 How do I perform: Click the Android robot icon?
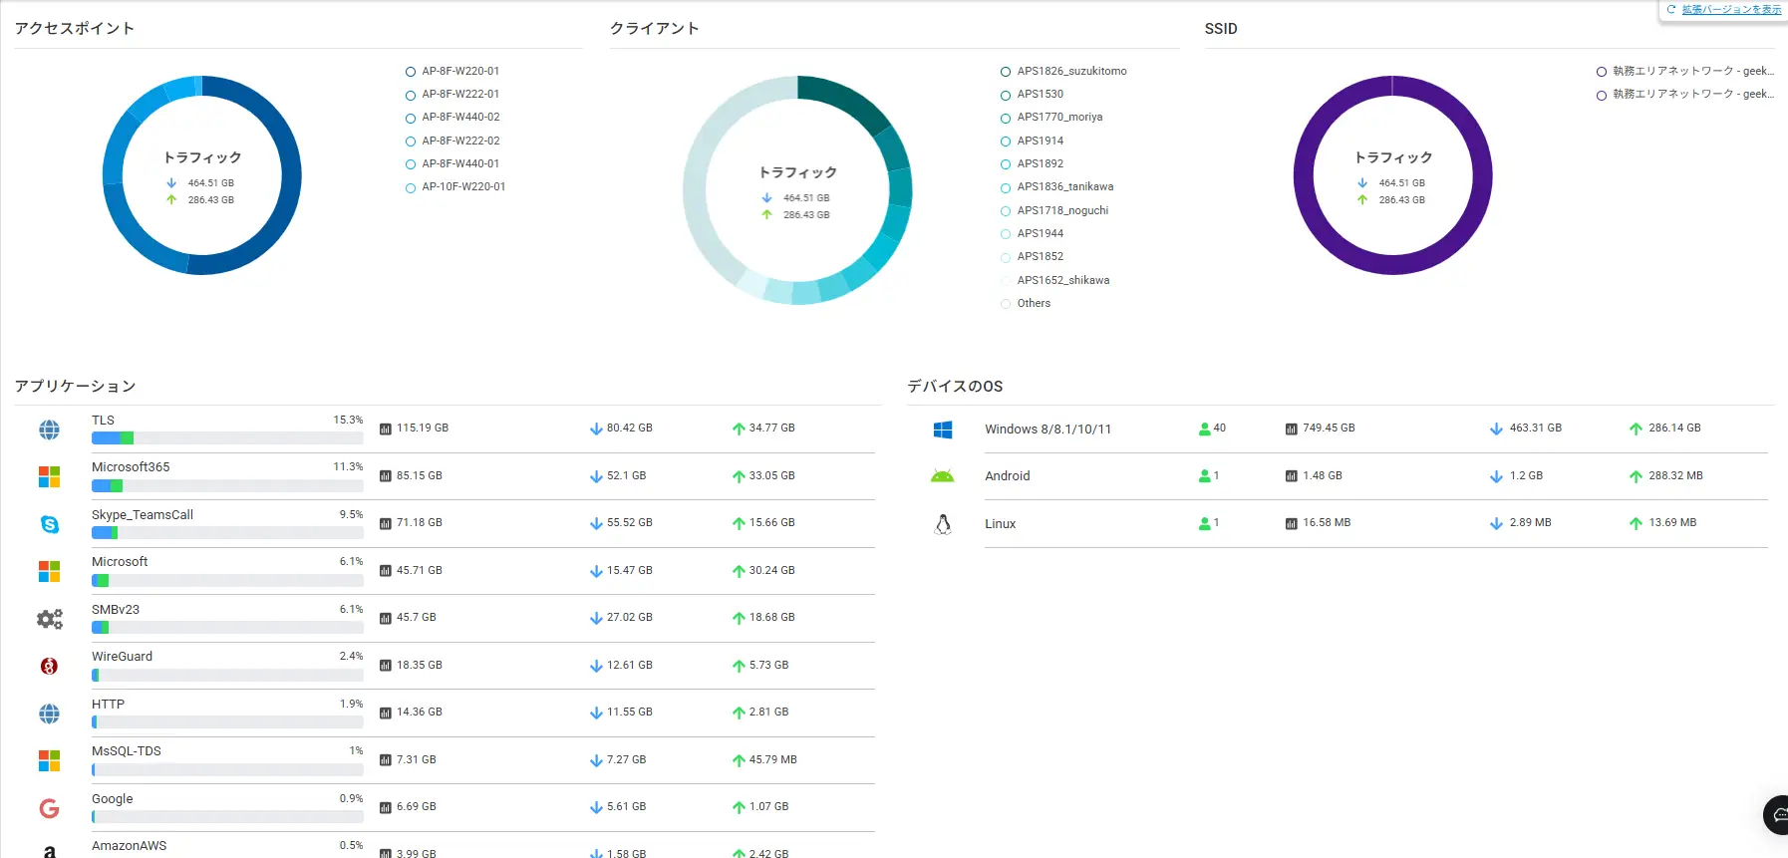pos(942,476)
